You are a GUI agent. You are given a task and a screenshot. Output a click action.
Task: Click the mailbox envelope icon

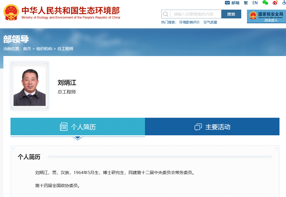click(x=227, y=3)
